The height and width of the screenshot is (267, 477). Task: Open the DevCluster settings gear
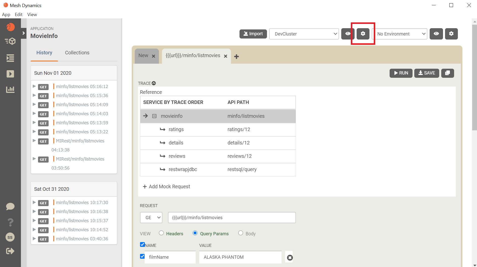point(363,34)
